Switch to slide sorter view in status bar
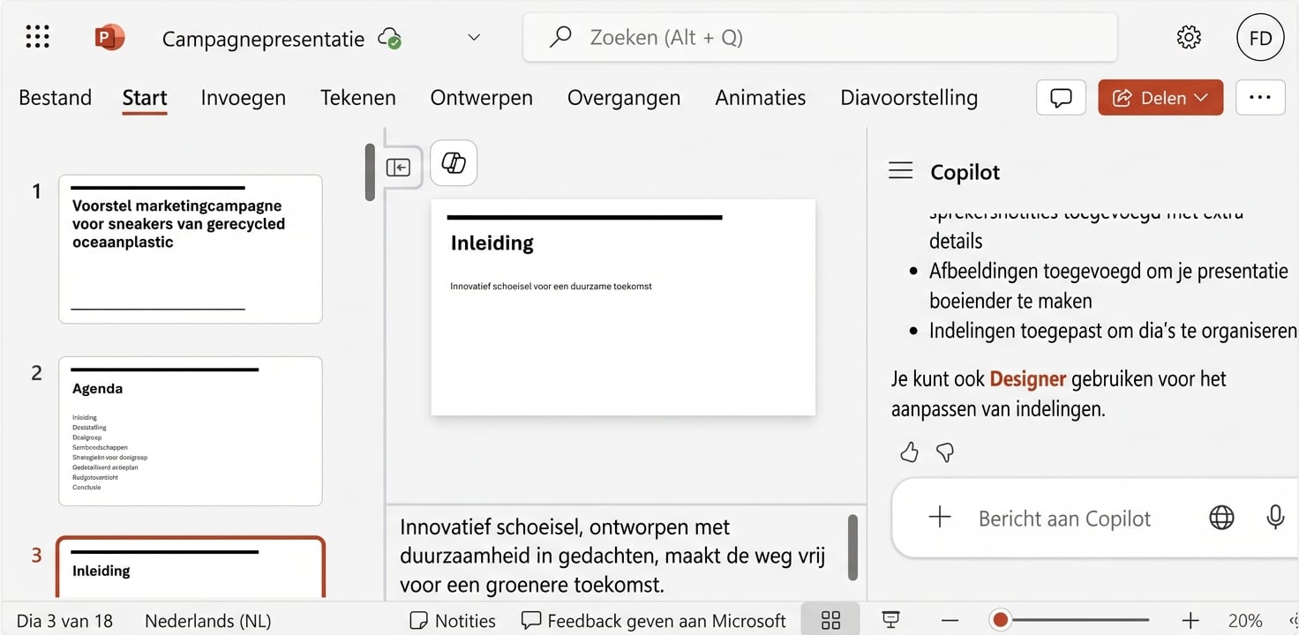Viewport: 1299px width, 635px height. tap(830, 620)
